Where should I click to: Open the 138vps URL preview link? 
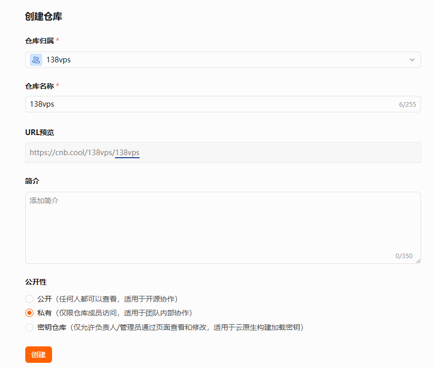[x=127, y=153]
